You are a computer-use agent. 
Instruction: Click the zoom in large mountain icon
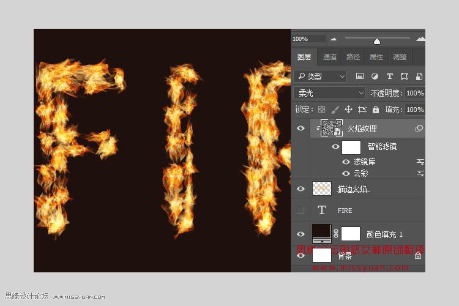(420, 39)
